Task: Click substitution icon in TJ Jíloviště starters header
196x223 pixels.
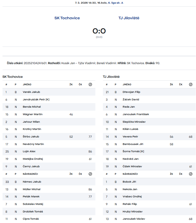Action: point(190,84)
